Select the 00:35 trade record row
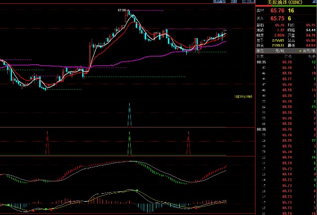Viewport: 317px width, 215px height. tap(286, 62)
